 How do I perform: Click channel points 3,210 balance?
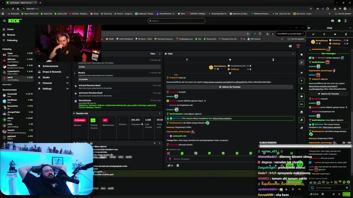[x=314, y=194]
